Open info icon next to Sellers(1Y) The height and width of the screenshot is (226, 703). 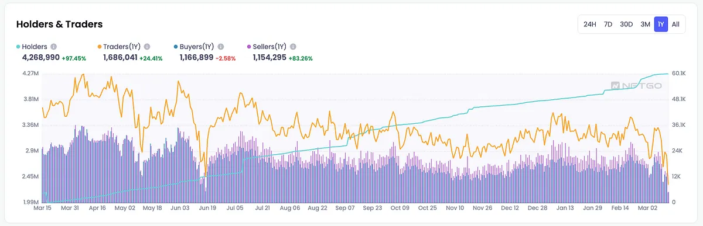[x=293, y=47]
